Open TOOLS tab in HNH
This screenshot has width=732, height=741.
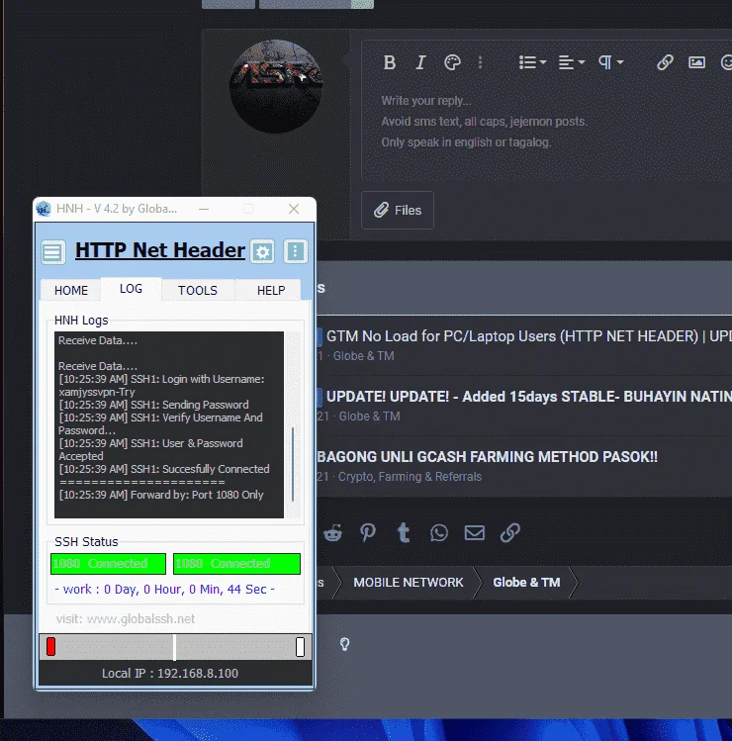[198, 290]
